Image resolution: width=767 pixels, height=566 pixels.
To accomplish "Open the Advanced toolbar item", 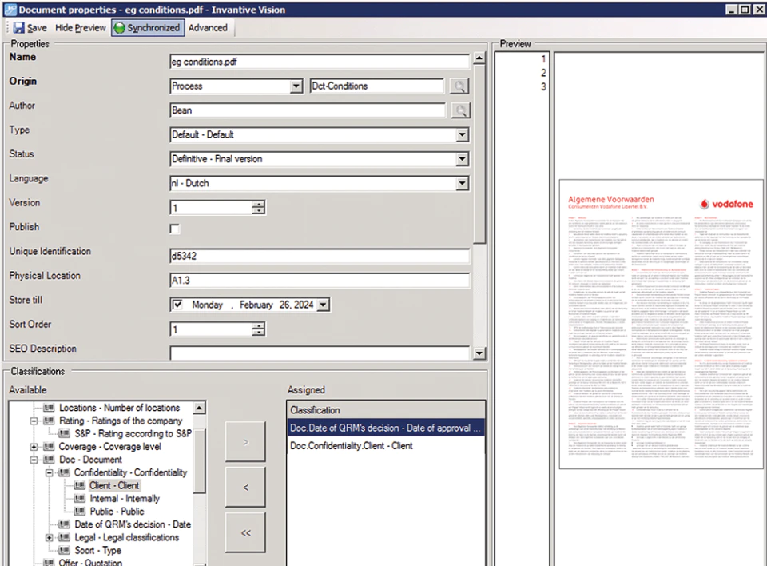I will coord(208,28).
